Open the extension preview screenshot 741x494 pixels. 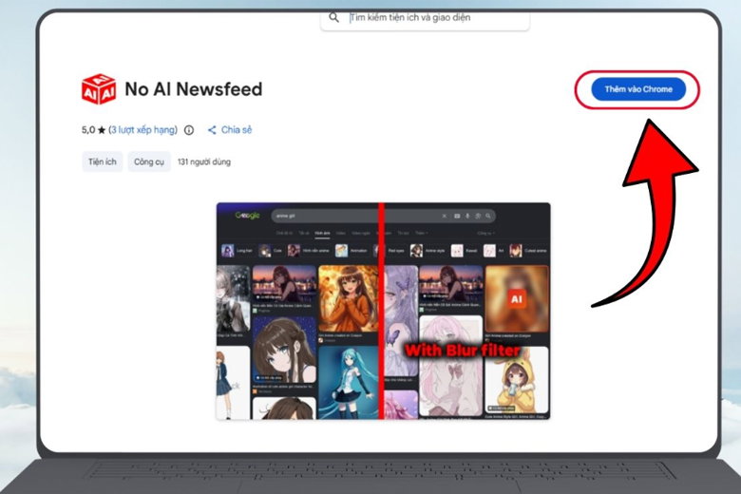(383, 311)
